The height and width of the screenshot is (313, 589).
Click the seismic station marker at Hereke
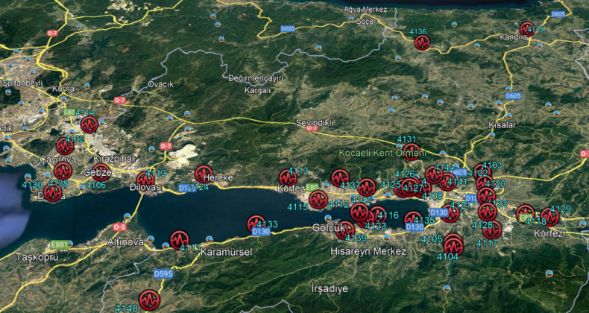click(x=204, y=174)
